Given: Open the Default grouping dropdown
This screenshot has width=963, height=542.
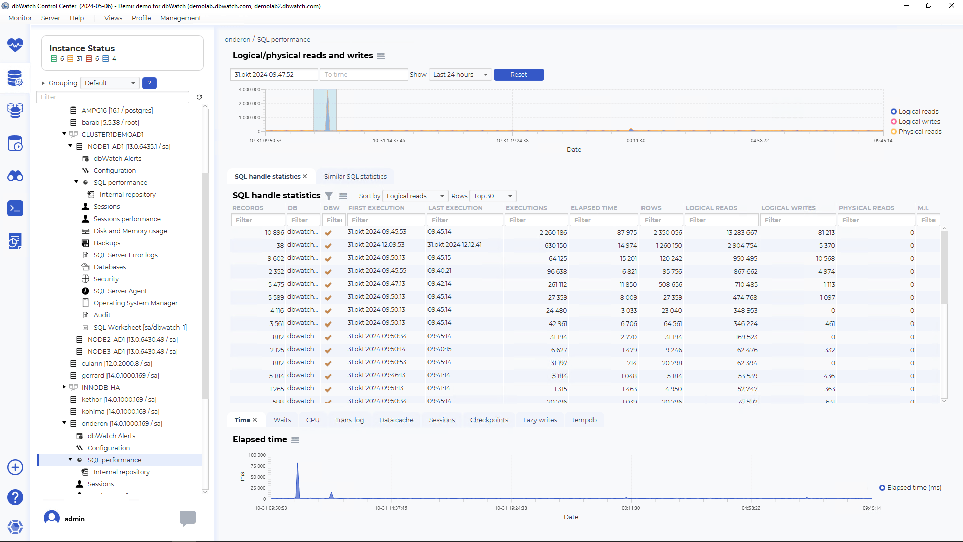Looking at the screenshot, I should pos(111,83).
